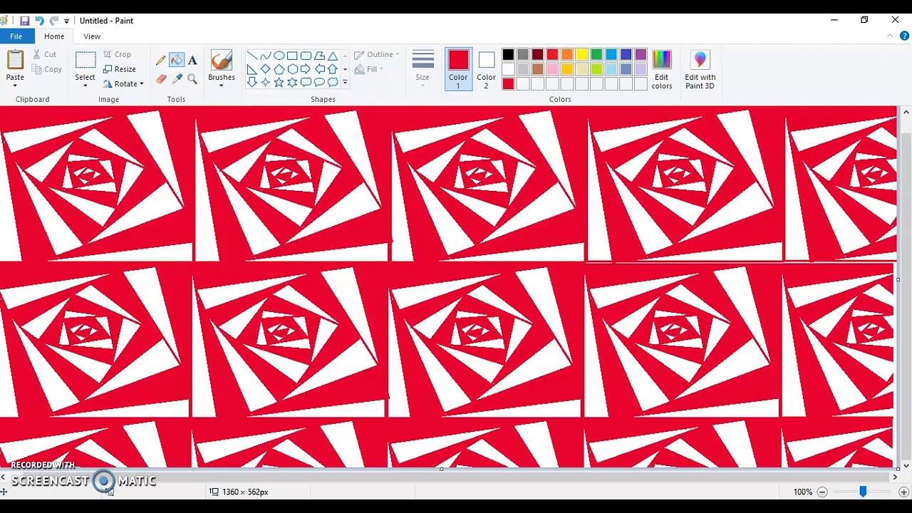Activate the Color 2 background selector
The width and height of the screenshot is (912, 513).
pyautogui.click(x=486, y=69)
